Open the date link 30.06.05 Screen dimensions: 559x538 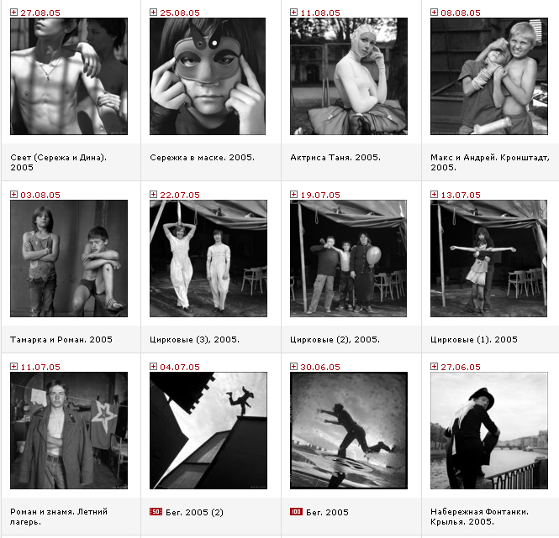320,367
